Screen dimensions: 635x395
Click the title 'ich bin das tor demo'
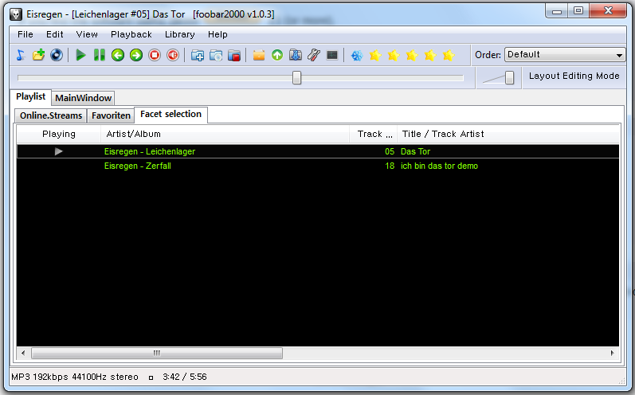tap(439, 166)
